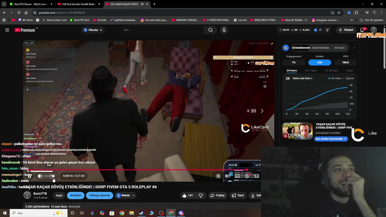Image resolution: width=386 pixels, height=217 pixels.
Task: Start voice search with the microphone icon
Action: coord(224,30)
